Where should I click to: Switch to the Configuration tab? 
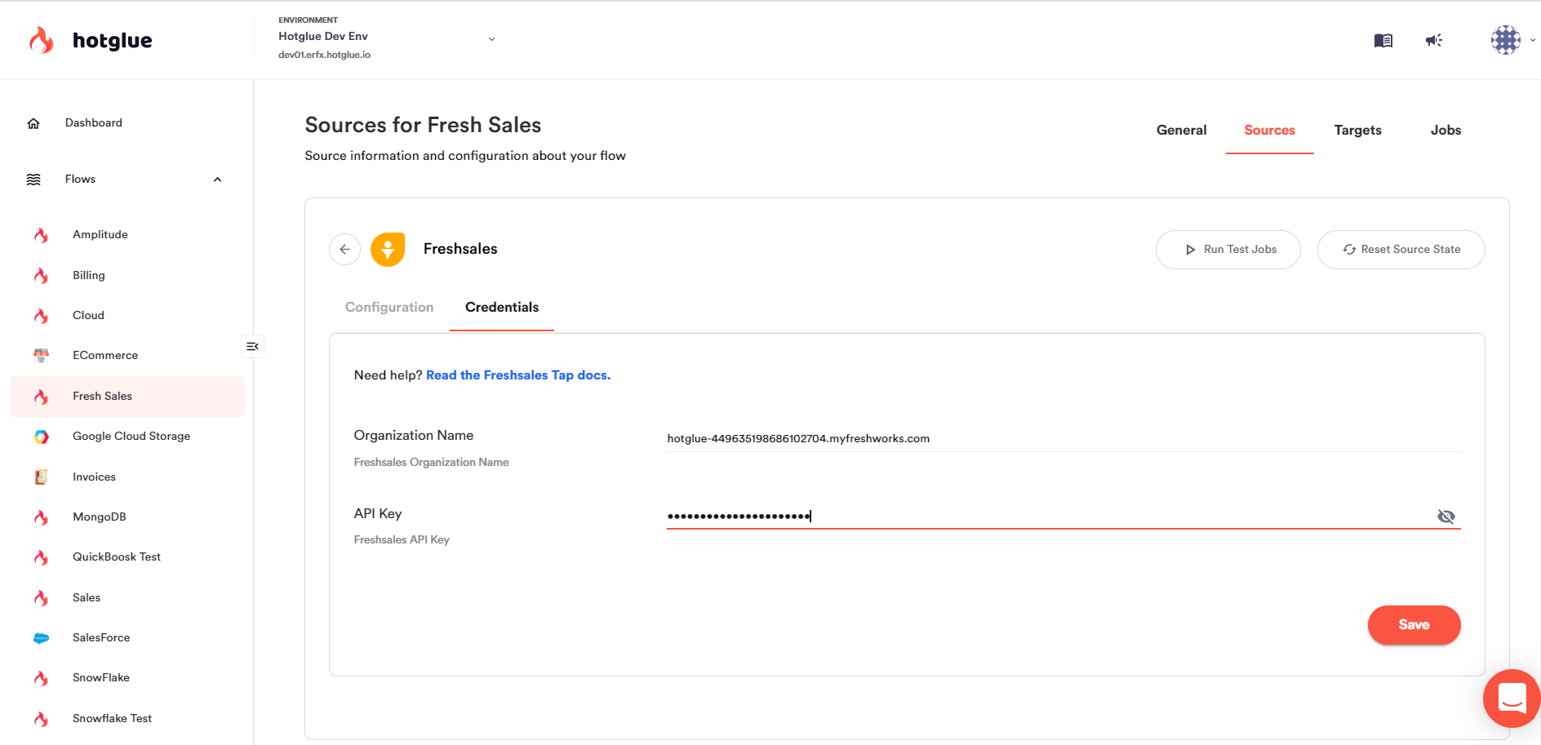coord(389,308)
